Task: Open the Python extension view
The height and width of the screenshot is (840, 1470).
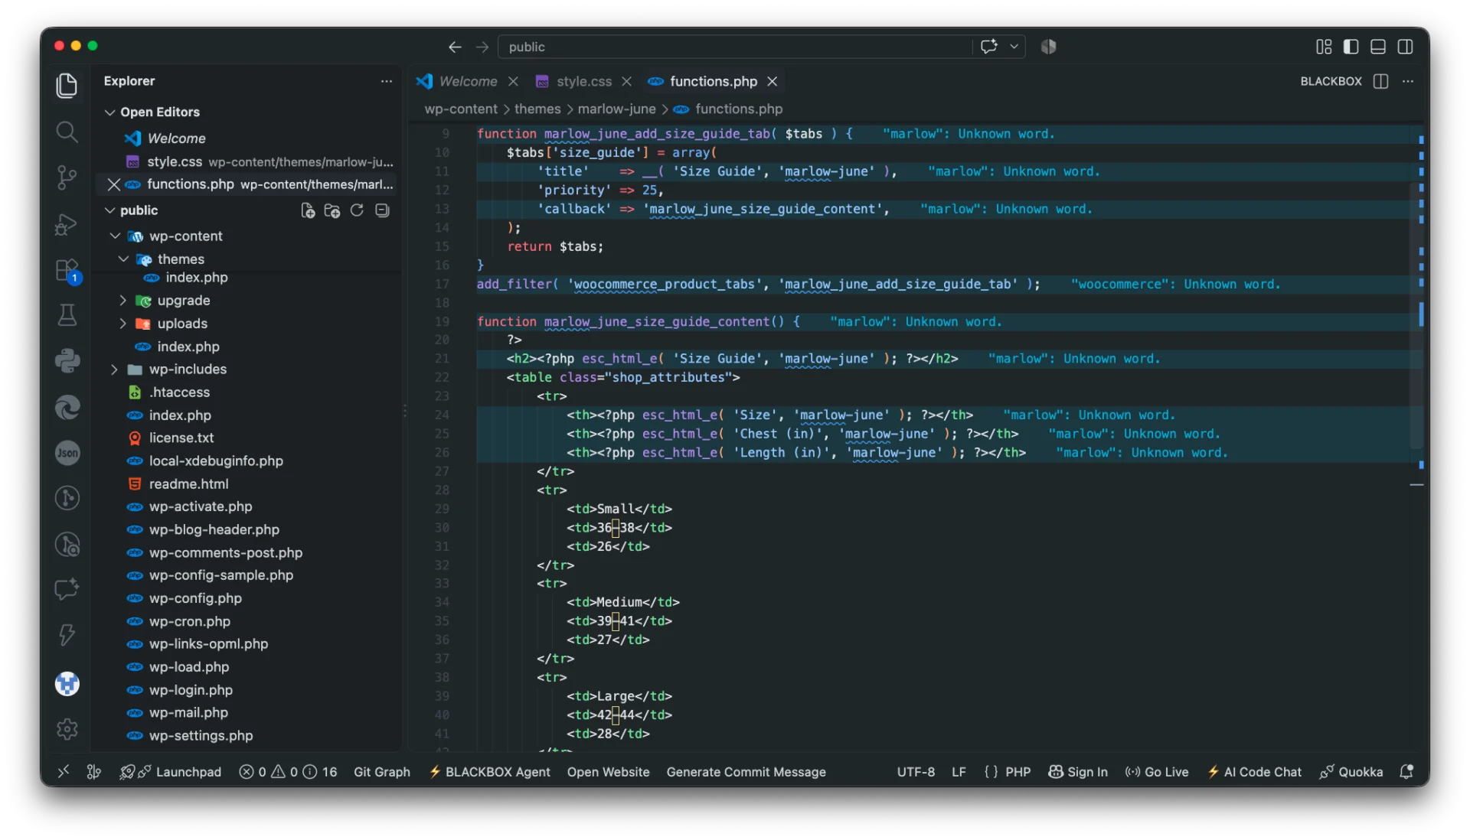Action: [67, 360]
